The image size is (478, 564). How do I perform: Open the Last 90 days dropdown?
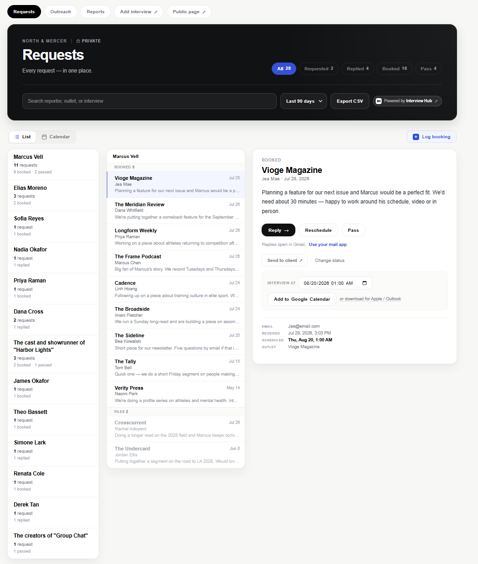coord(304,101)
